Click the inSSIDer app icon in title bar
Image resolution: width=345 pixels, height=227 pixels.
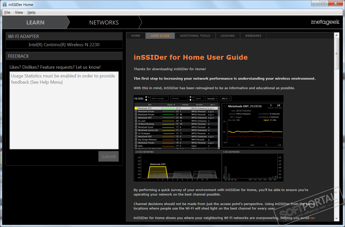click(x=4, y=4)
